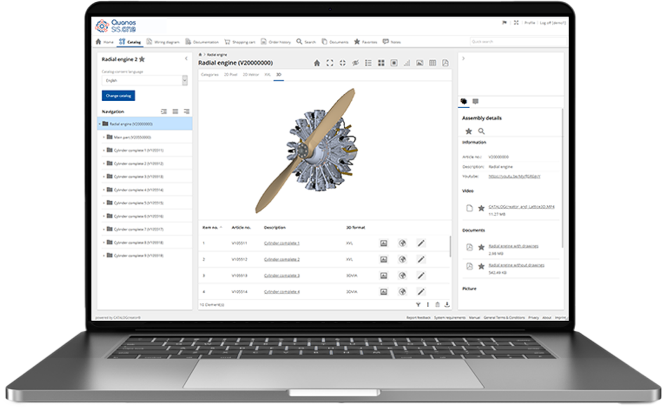Open the catalog content language dropdown
Viewport: 663px width, 409px height.
144,81
